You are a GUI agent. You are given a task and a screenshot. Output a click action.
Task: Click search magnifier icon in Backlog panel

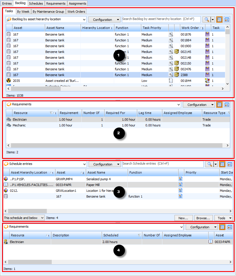(x=206, y=20)
